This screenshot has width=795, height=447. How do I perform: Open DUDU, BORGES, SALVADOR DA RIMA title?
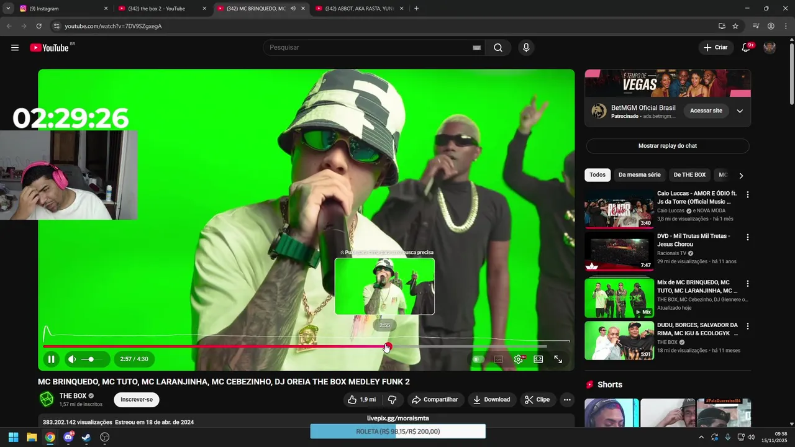coord(697,329)
